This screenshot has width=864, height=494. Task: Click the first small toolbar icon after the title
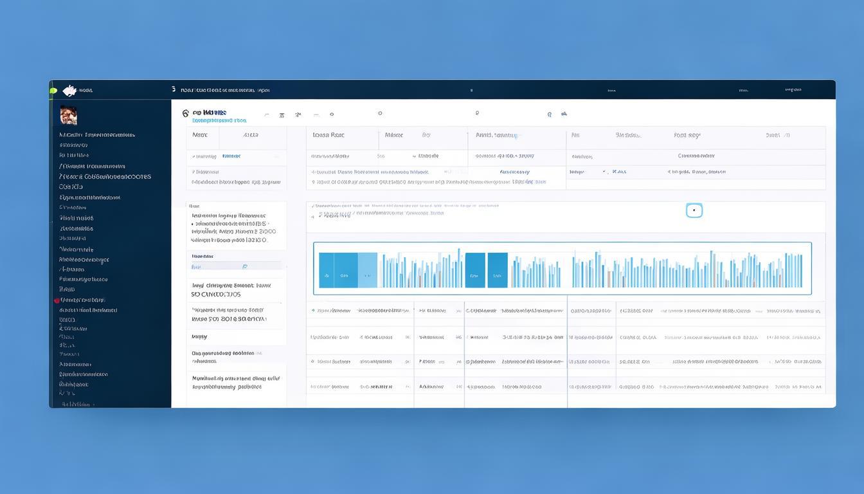point(282,116)
